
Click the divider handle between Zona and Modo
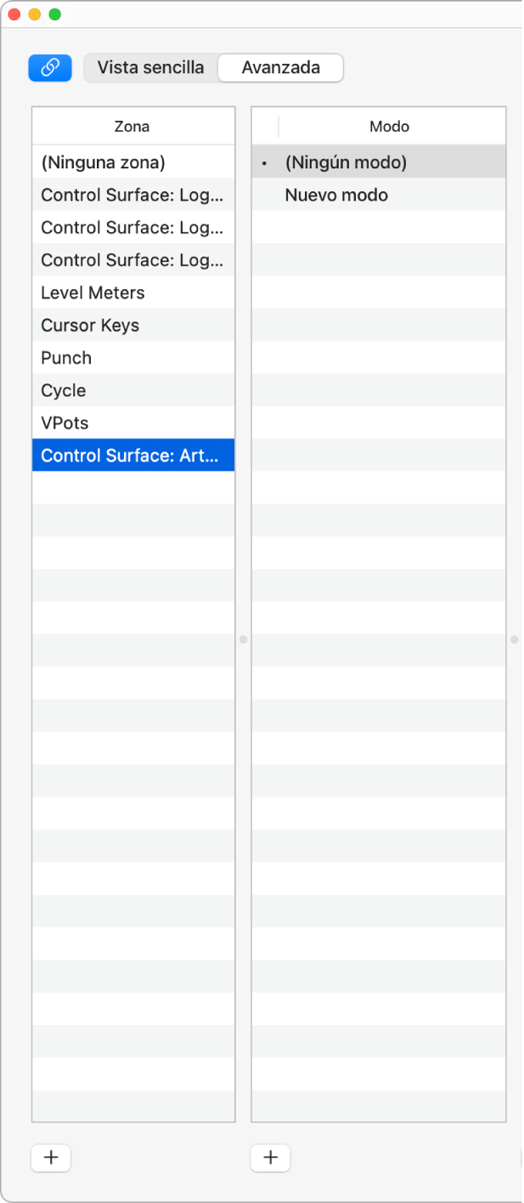(243, 638)
